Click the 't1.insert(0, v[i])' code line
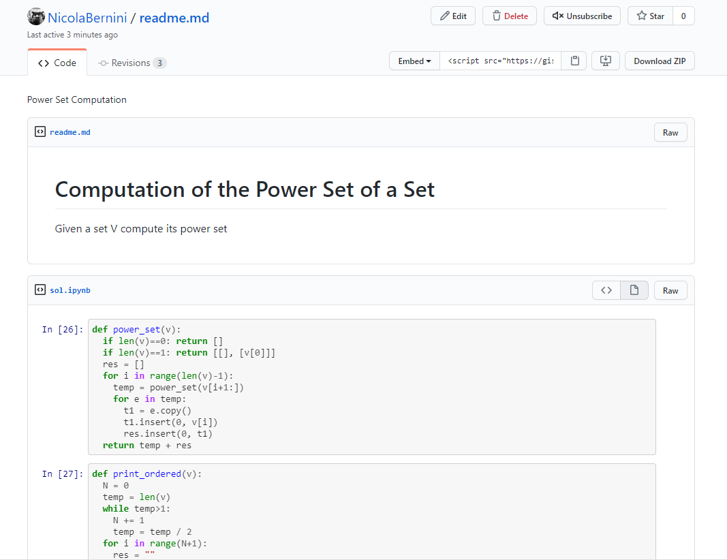 (x=170, y=422)
